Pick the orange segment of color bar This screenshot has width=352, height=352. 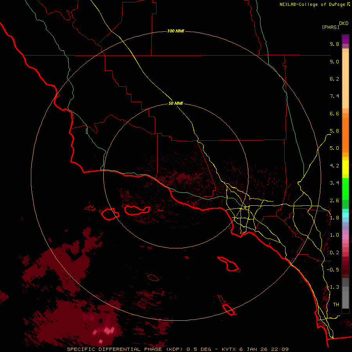pyautogui.click(x=345, y=135)
